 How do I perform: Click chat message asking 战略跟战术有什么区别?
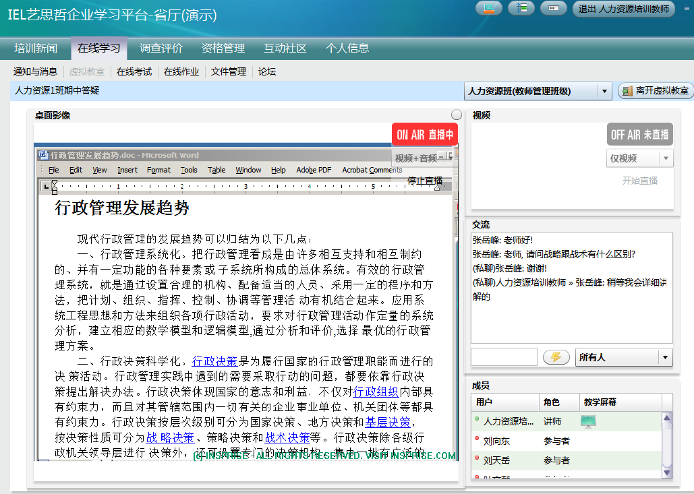554,254
